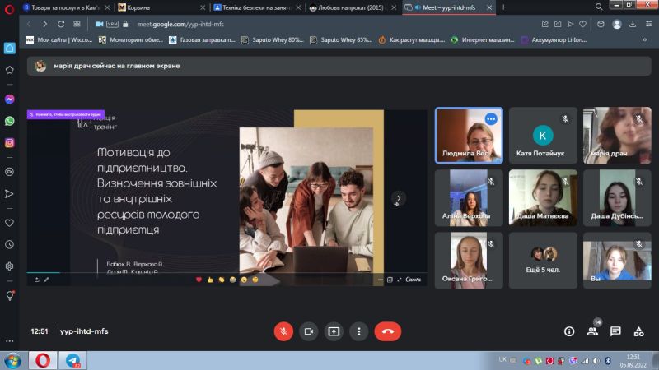Select Даша Дубінська's video tile
This screenshot has height=370, width=659.
pyautogui.click(x=617, y=197)
